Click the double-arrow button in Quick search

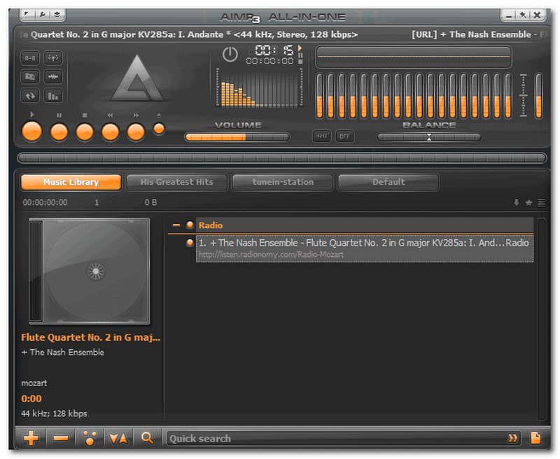click(512, 439)
